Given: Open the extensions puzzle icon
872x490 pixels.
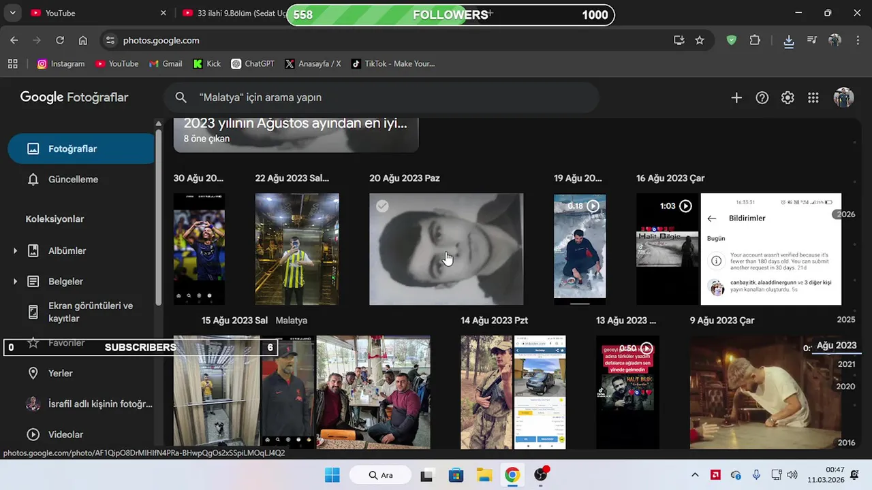Looking at the screenshot, I should coord(755,40).
